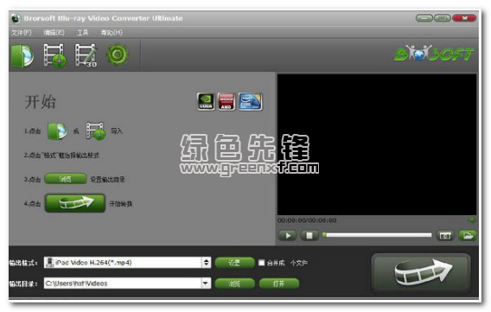This screenshot has width=491, height=312.
Task: Start conversion with the large bottom-right convert button
Action: coord(421,272)
